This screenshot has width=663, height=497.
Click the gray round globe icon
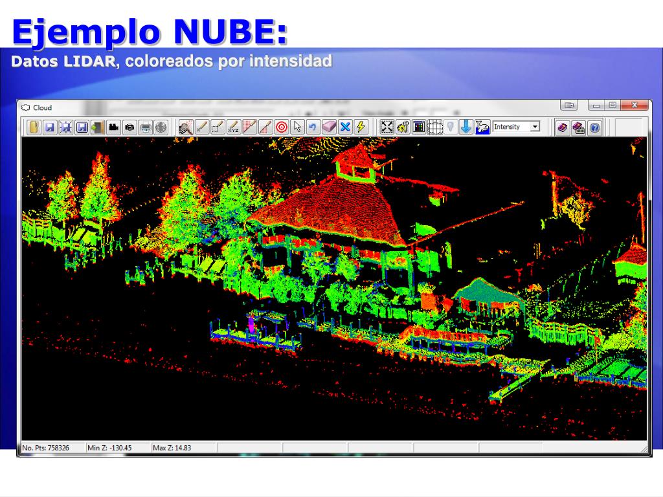pos(161,127)
